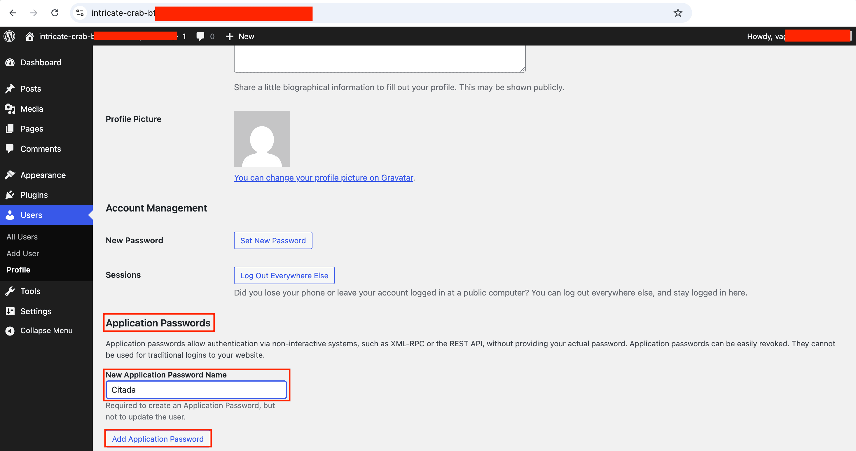The width and height of the screenshot is (856, 451).
Task: Open Settings menu item
Action: [x=46, y=311]
